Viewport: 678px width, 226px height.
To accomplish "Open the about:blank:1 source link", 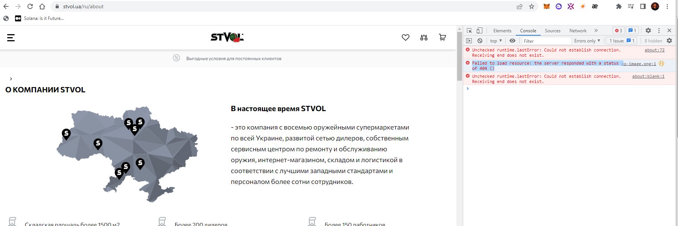I will (x=648, y=76).
